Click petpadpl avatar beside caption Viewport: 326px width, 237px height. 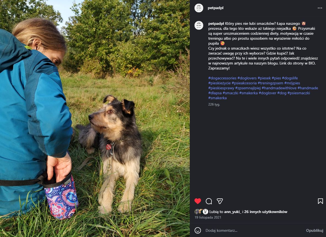pyautogui.click(x=199, y=25)
